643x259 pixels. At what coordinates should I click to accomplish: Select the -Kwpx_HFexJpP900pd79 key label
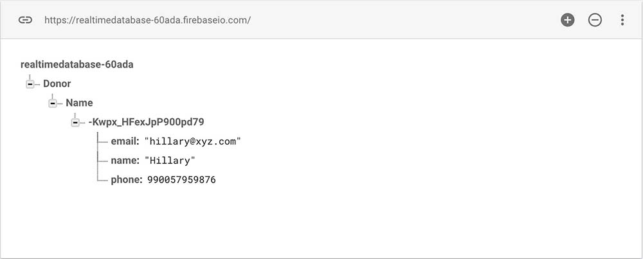(146, 122)
